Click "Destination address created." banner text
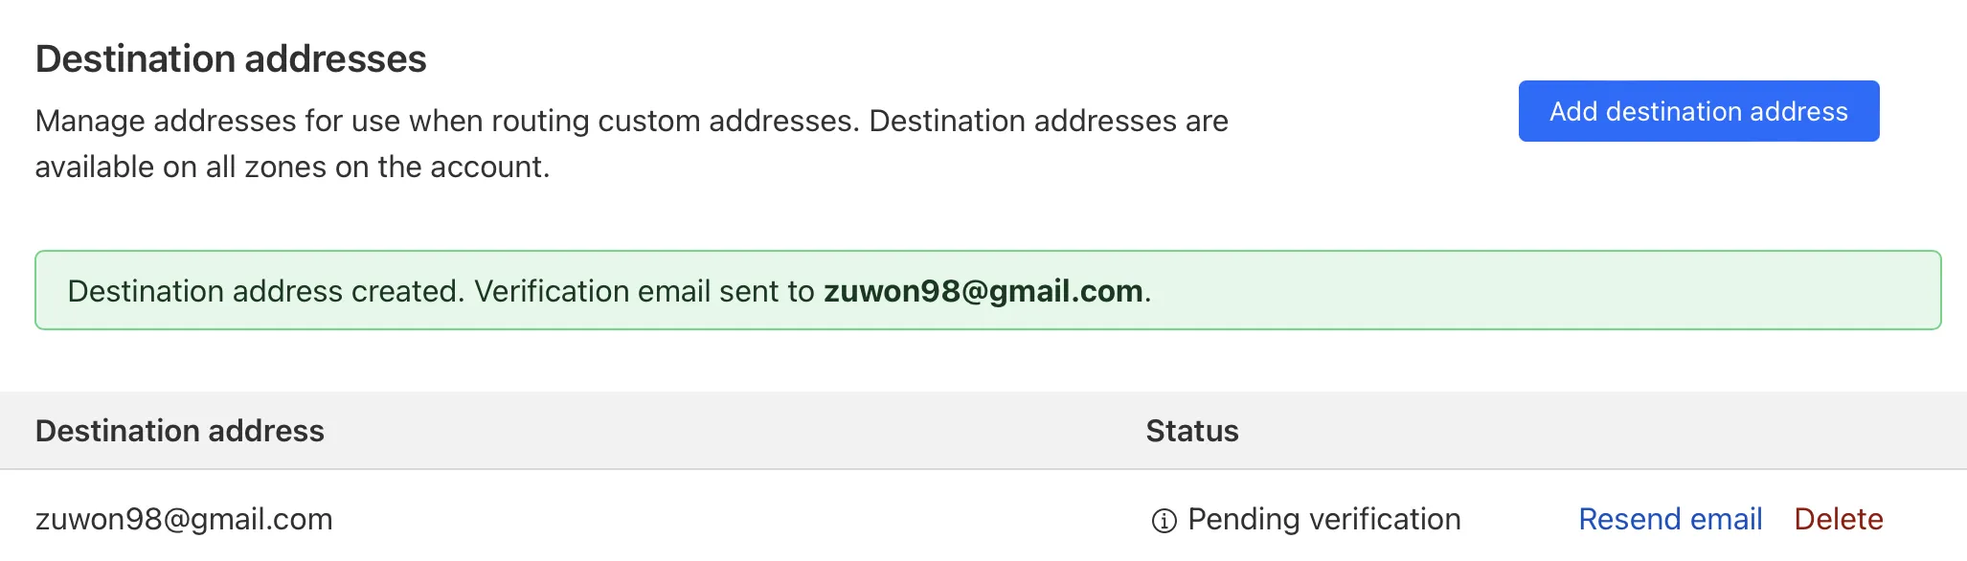The image size is (1967, 561). [265, 291]
